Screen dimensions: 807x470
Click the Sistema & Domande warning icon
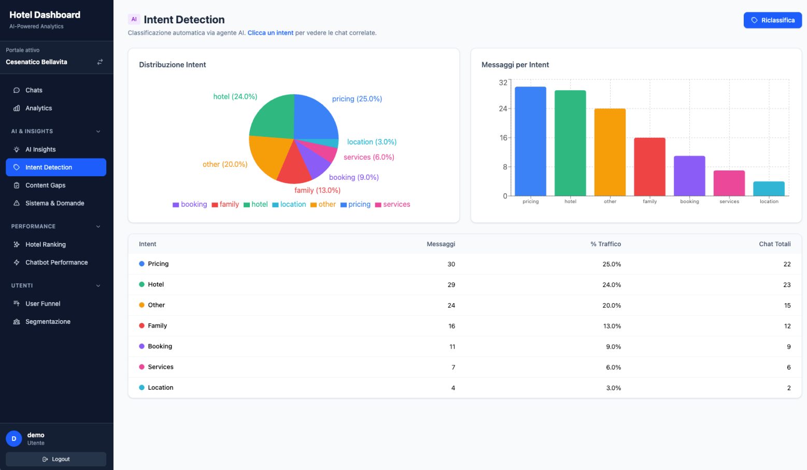[17, 203]
